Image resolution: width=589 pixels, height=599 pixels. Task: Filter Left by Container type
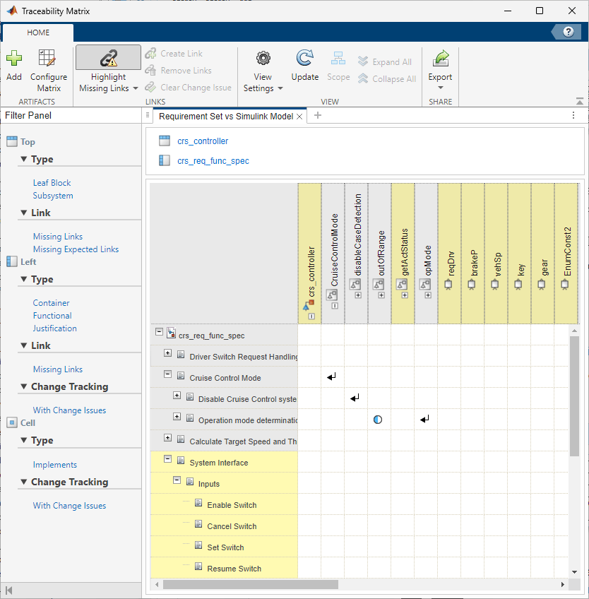pyautogui.click(x=51, y=303)
